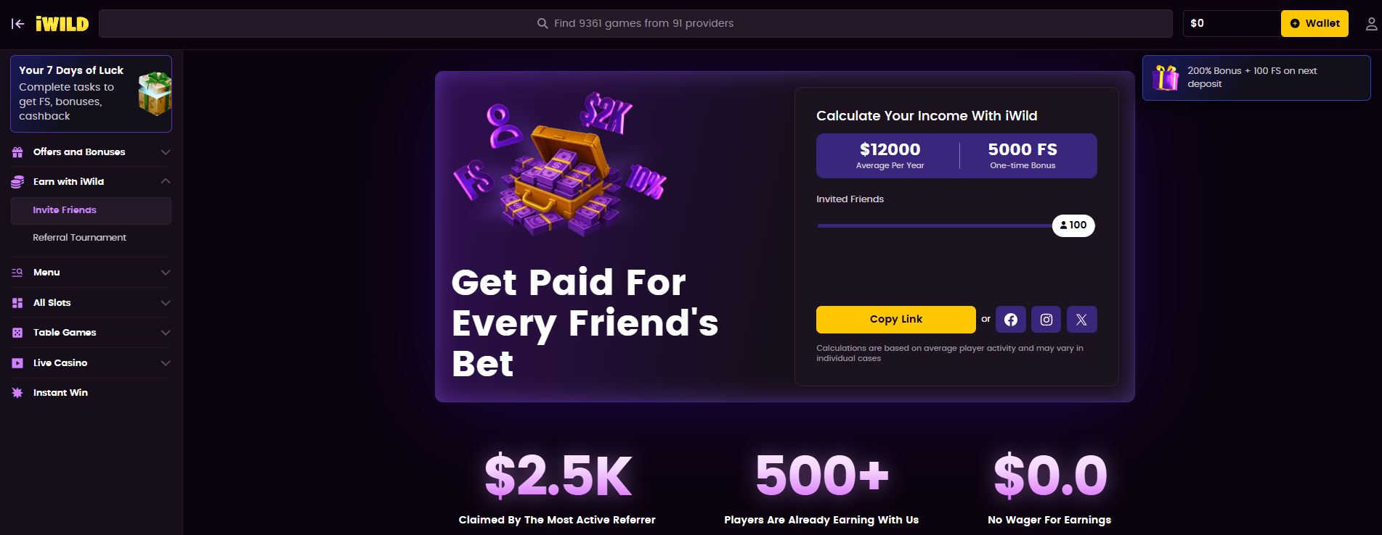Open the Referral Tournament page
Image resolution: width=1382 pixels, height=535 pixels.
tap(79, 238)
